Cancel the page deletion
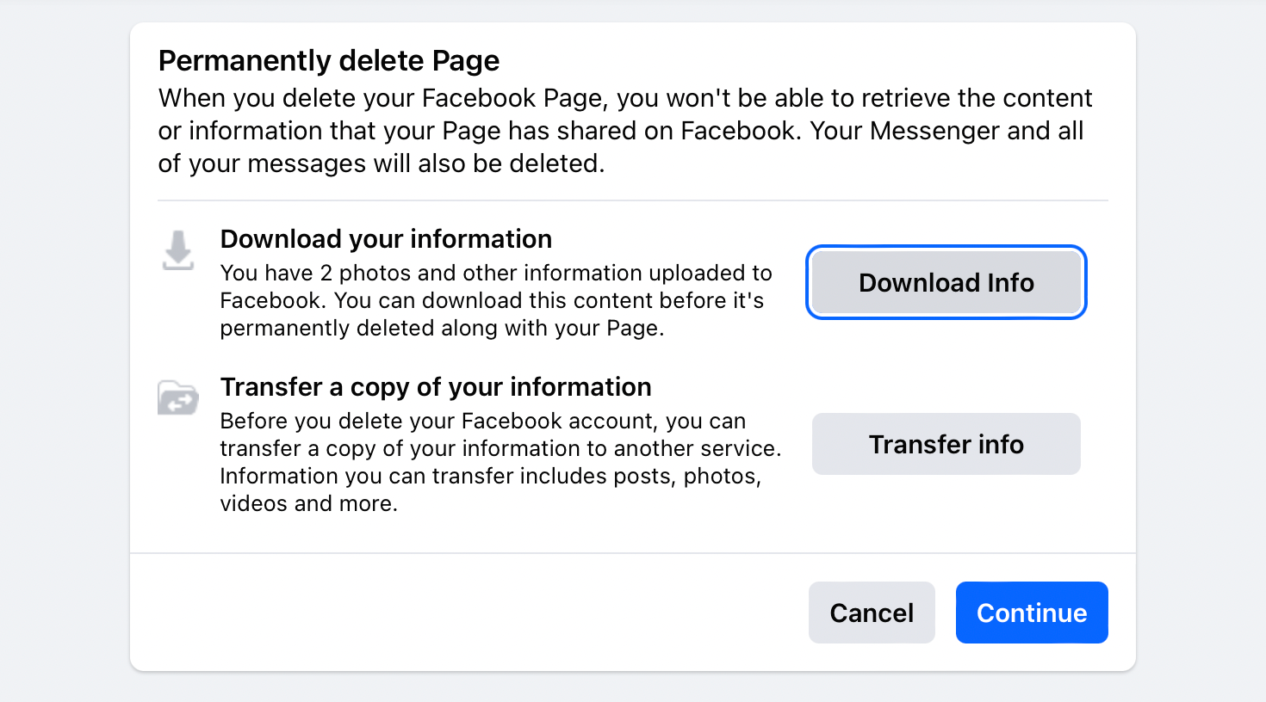Screen dimensions: 1266x702 872,613
